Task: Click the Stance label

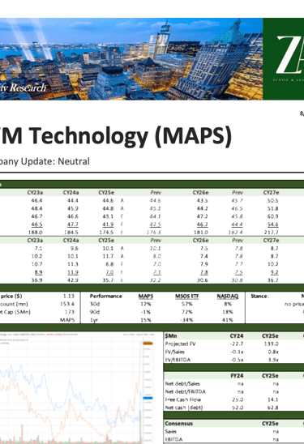Action: tap(259, 297)
